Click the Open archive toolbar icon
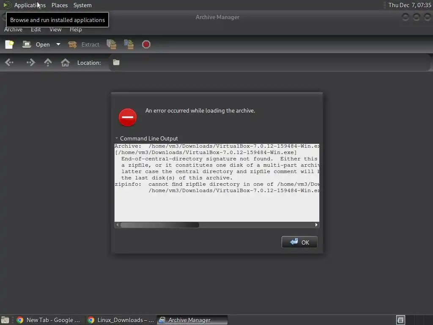This screenshot has width=433, height=325. pyautogui.click(x=27, y=44)
